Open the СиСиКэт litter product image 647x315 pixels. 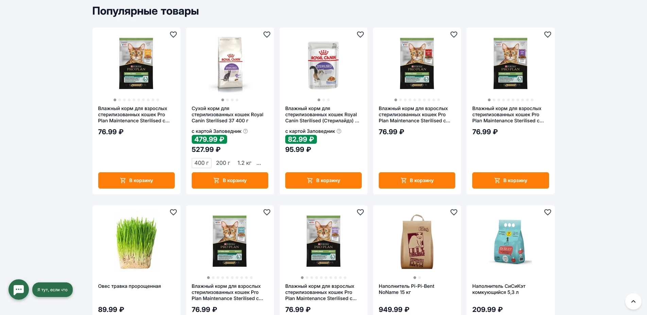coord(510,242)
